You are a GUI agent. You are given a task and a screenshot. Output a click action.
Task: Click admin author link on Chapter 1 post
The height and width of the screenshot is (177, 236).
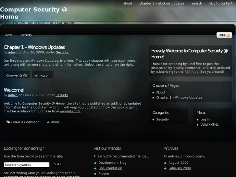(x=13, y=52)
